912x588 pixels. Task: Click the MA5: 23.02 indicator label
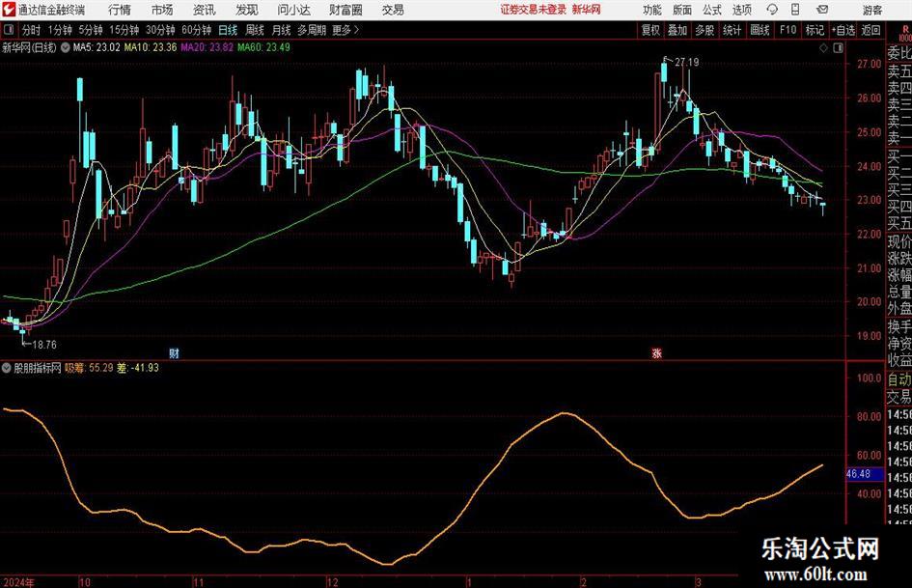coord(97,47)
